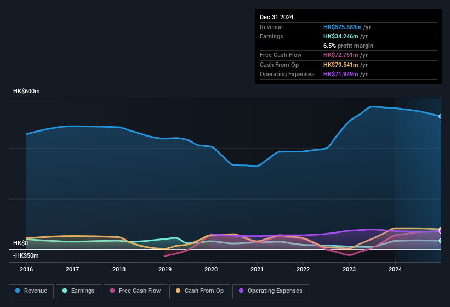Select the 2021 x-axis label
The height and width of the screenshot is (307, 450).
coord(257,269)
